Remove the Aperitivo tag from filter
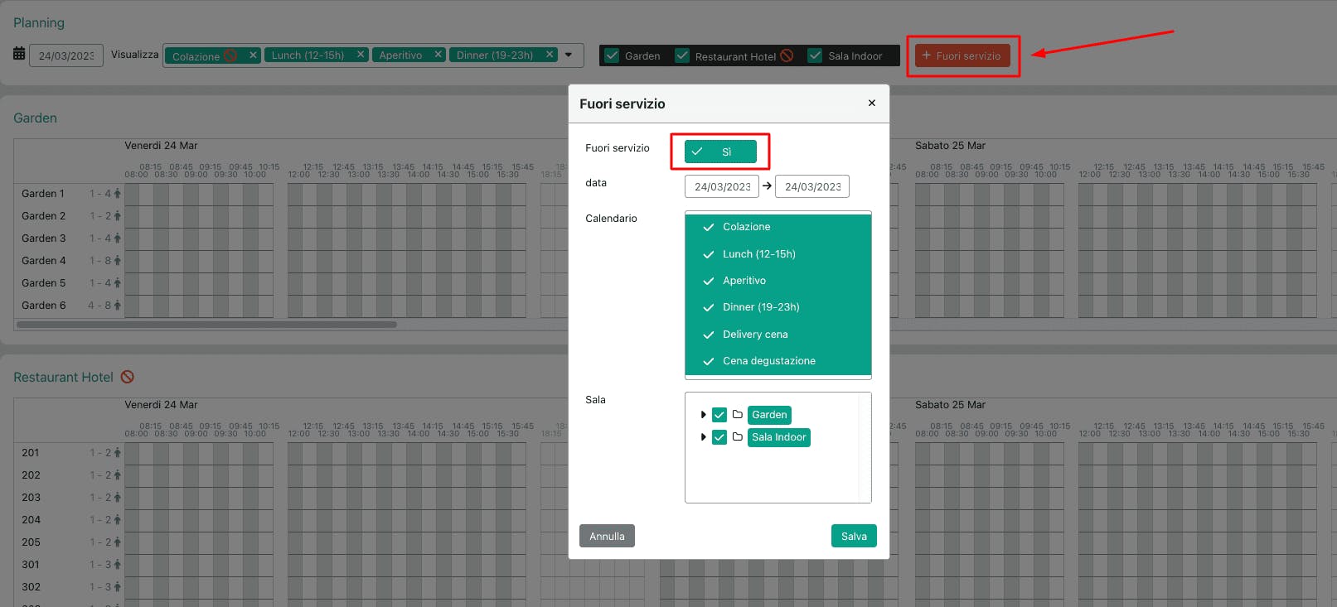The width and height of the screenshot is (1337, 607). tap(438, 55)
